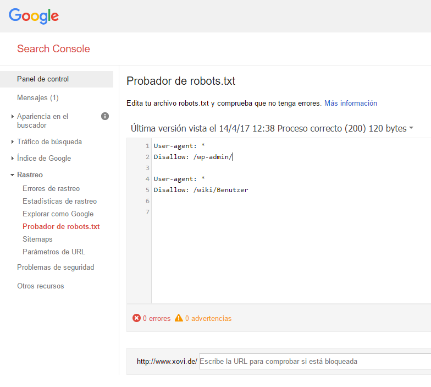
Task: Click the orange warning triangle icon
Action: 179,318
